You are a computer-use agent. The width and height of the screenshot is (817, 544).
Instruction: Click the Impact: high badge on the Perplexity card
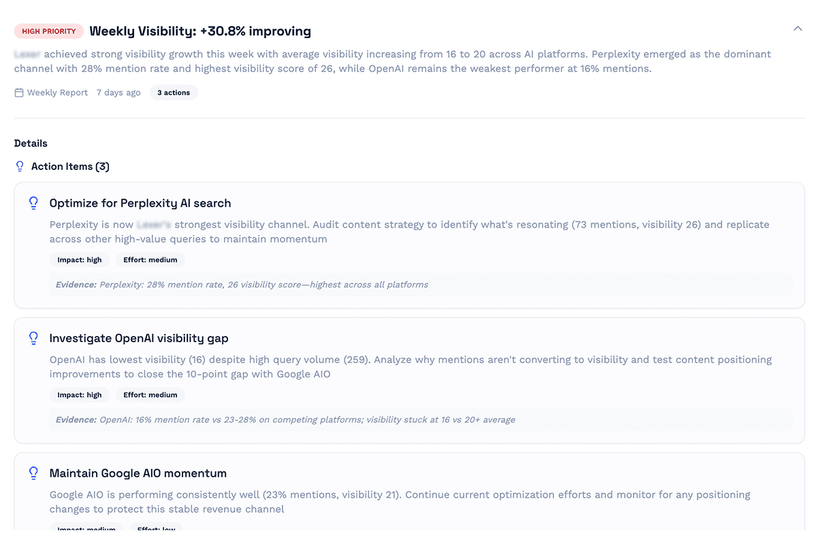[x=79, y=259]
